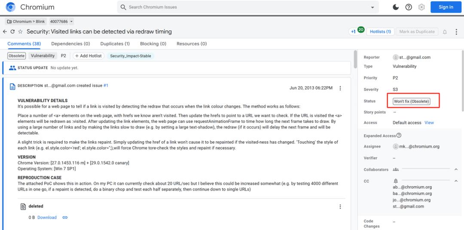Screen dimensions: 464x230
Task: Star this issue
Action: coord(21,32)
